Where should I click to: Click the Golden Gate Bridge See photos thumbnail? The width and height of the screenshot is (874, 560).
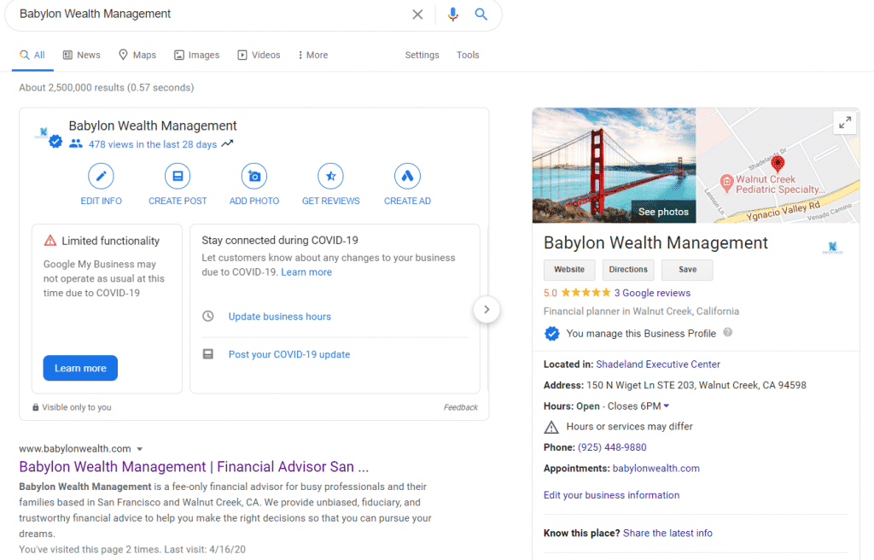pyautogui.click(x=614, y=165)
